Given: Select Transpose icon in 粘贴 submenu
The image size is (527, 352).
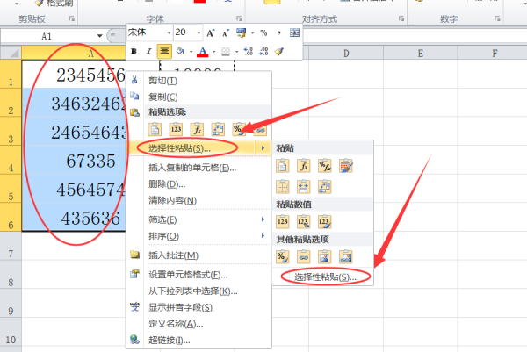Looking at the screenshot, I should click(325, 187).
